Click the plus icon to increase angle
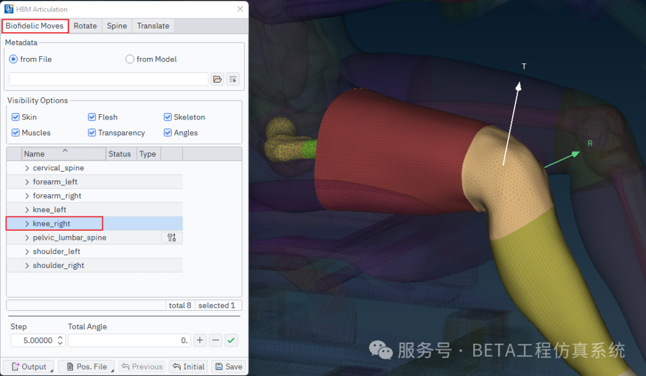 [200, 340]
